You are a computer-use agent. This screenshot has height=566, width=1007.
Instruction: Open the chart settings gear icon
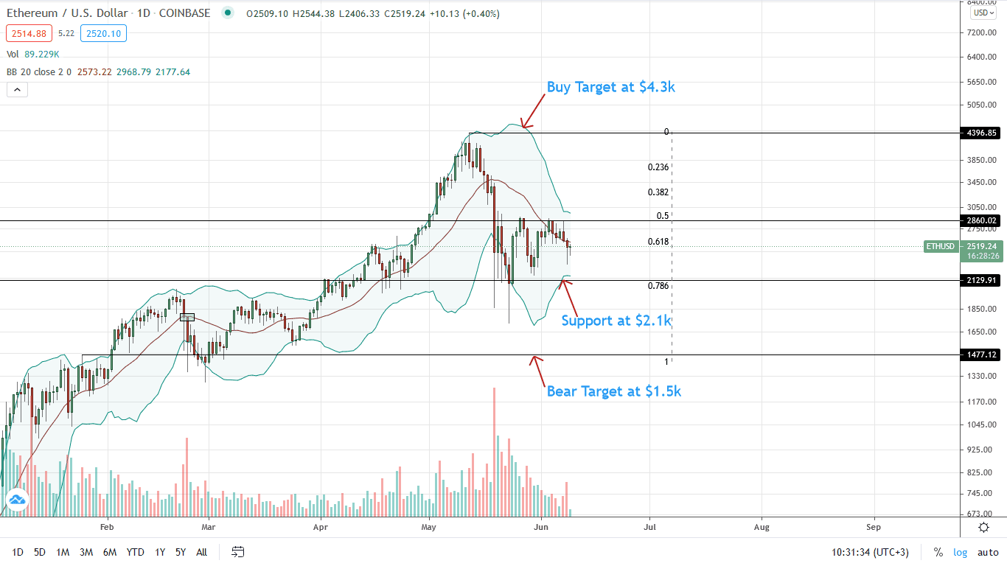pyautogui.click(x=983, y=527)
